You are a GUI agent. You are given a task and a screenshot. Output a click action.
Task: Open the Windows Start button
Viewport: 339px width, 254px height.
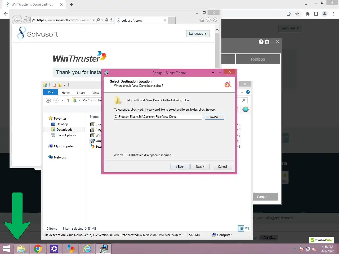click(x=6, y=249)
